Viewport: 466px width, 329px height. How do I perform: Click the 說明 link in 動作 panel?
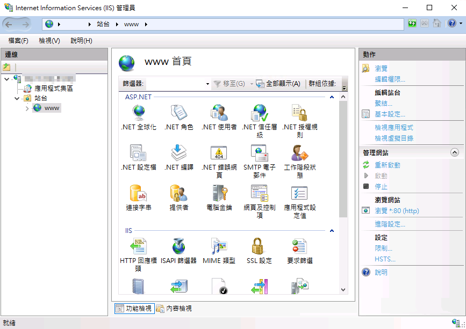click(381, 272)
